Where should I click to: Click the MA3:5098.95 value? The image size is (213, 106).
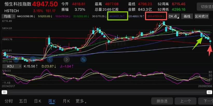tap(26, 17)
